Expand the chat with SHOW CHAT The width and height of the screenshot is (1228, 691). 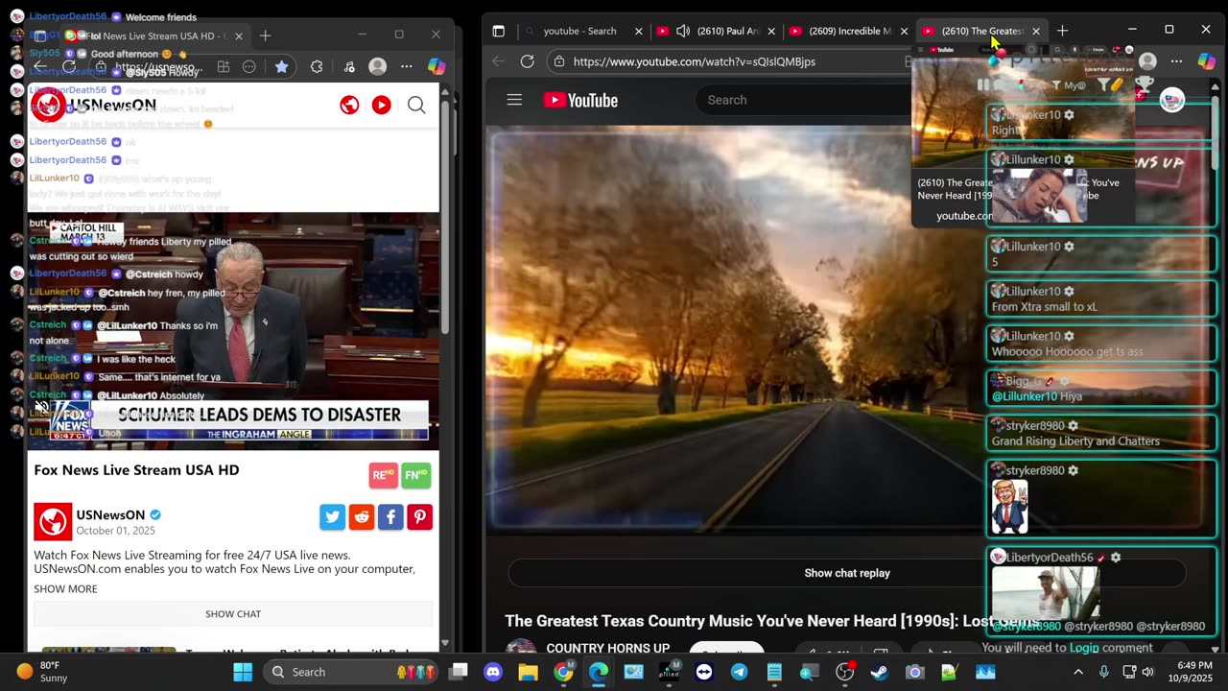click(233, 614)
